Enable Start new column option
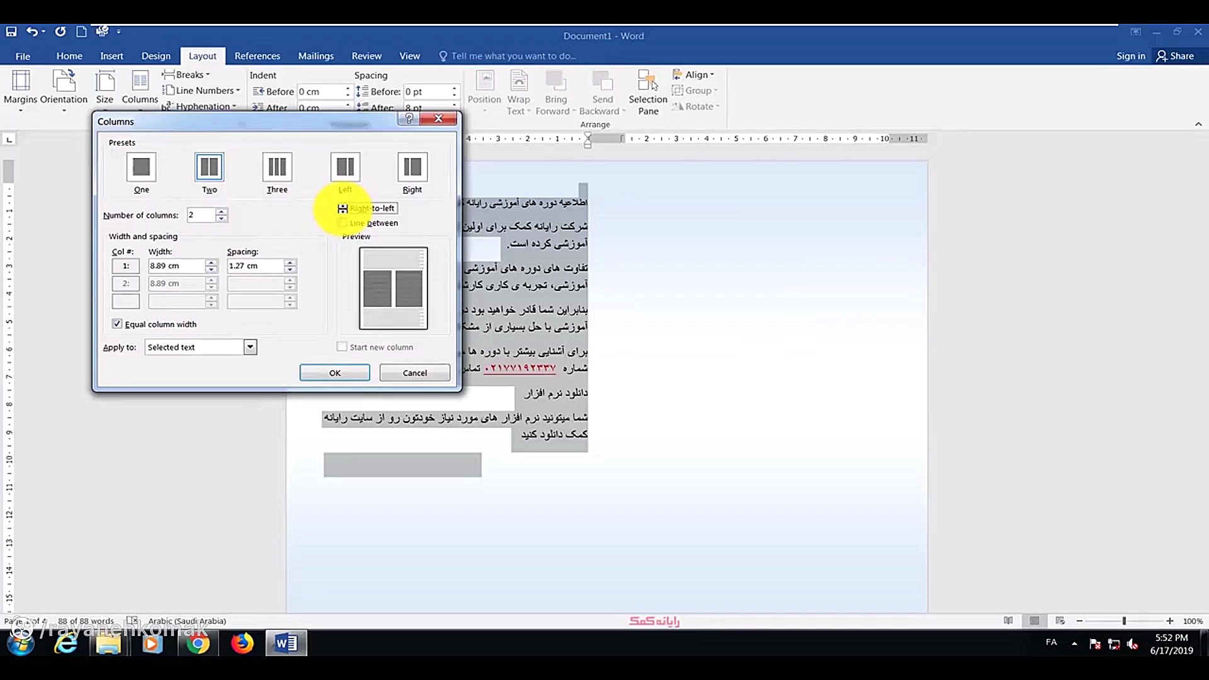Image resolution: width=1209 pixels, height=680 pixels. coord(342,346)
